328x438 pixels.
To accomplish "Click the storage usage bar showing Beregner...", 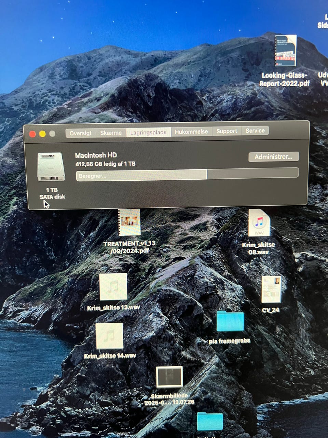I will click(187, 174).
